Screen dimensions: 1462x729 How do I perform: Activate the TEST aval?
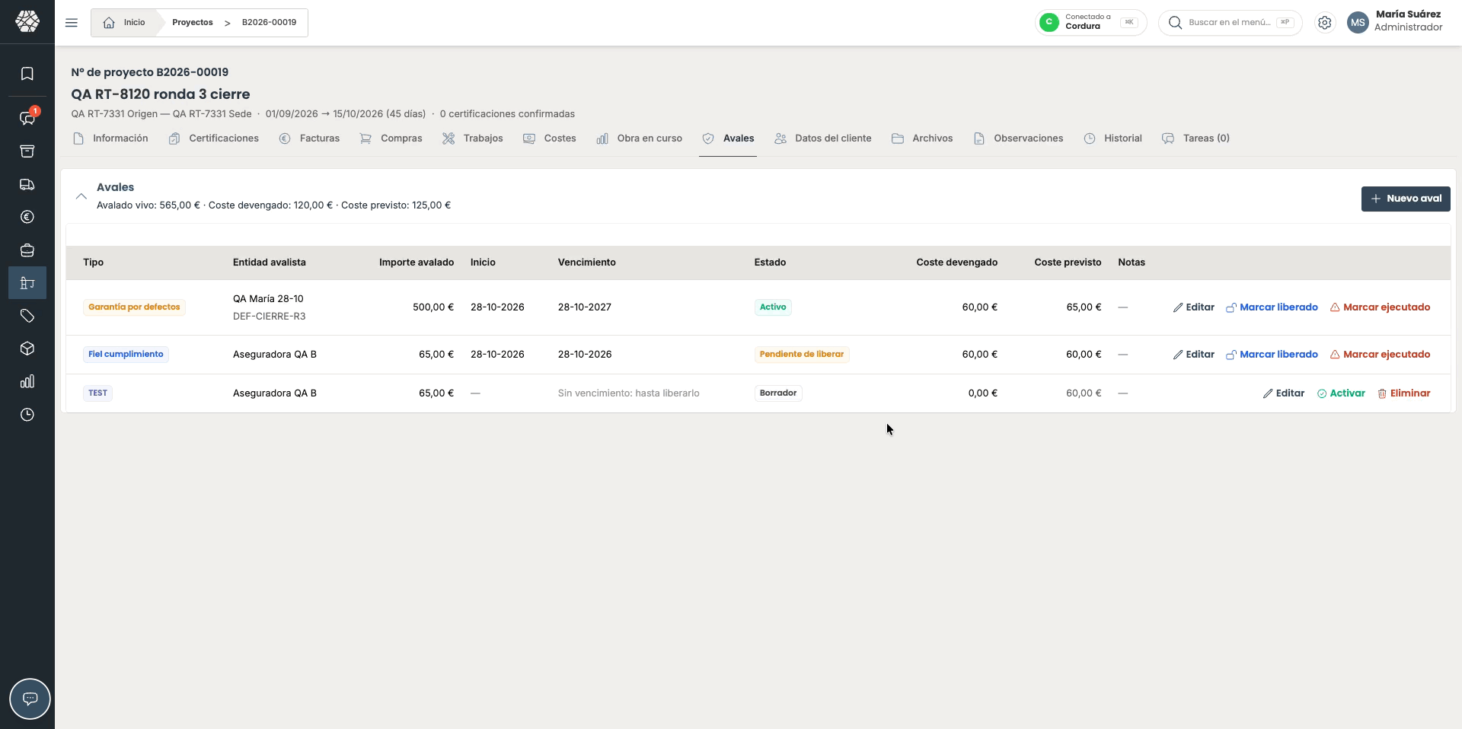coord(1341,393)
